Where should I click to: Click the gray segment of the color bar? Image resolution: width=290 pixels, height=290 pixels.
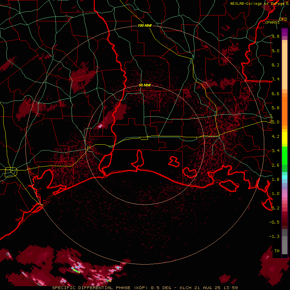pyautogui.click(x=285, y=241)
